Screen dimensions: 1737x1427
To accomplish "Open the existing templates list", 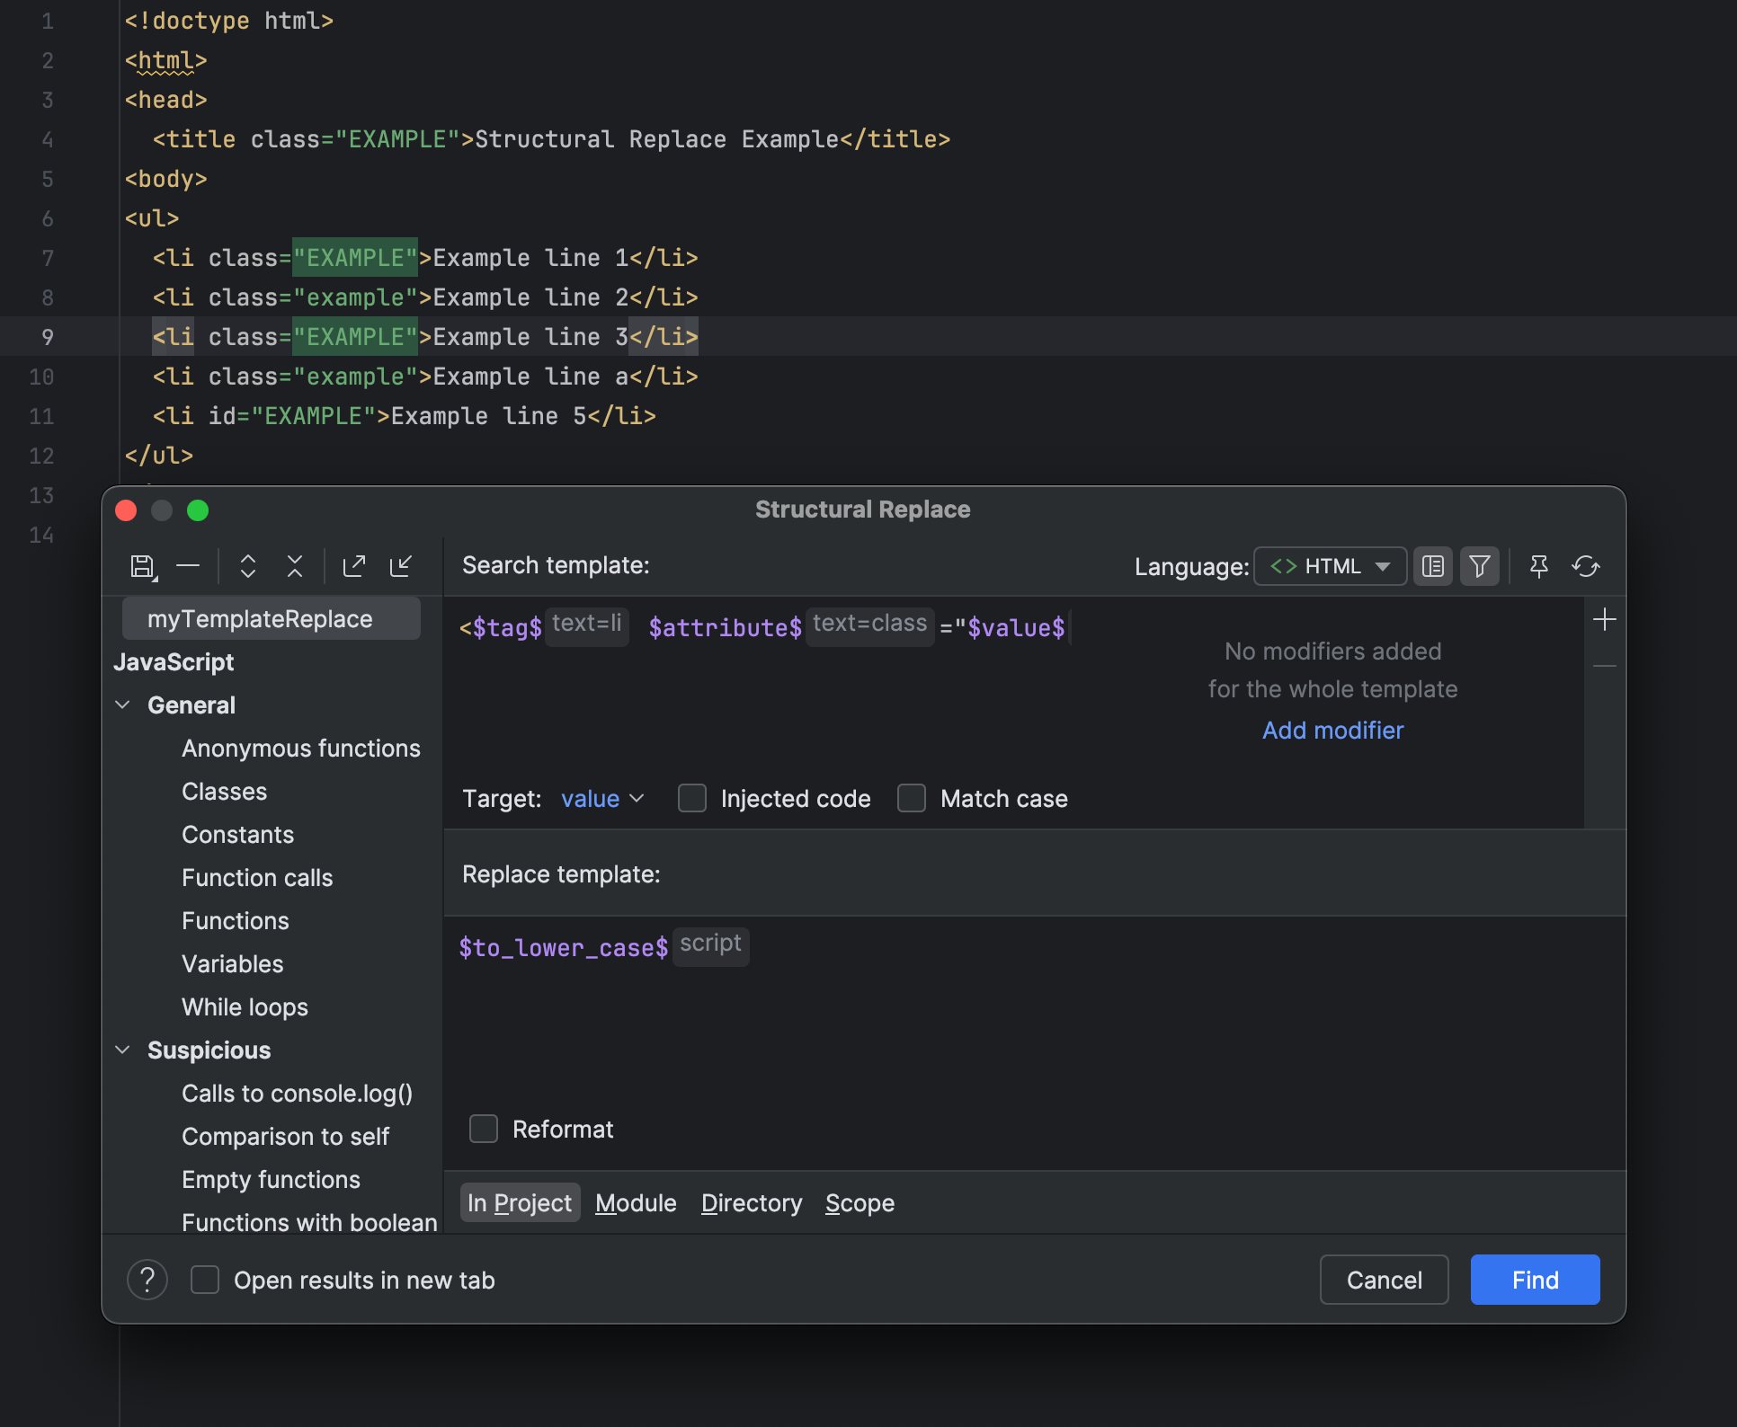I will click(1433, 566).
